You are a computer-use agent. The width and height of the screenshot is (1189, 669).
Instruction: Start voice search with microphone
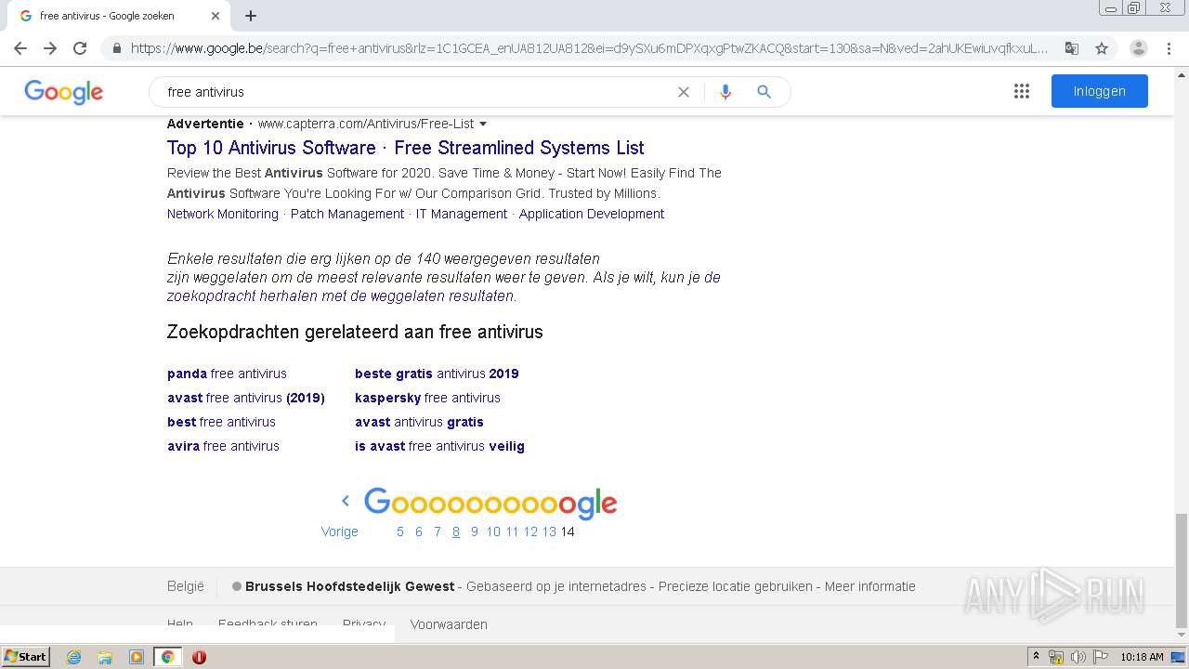click(x=725, y=92)
